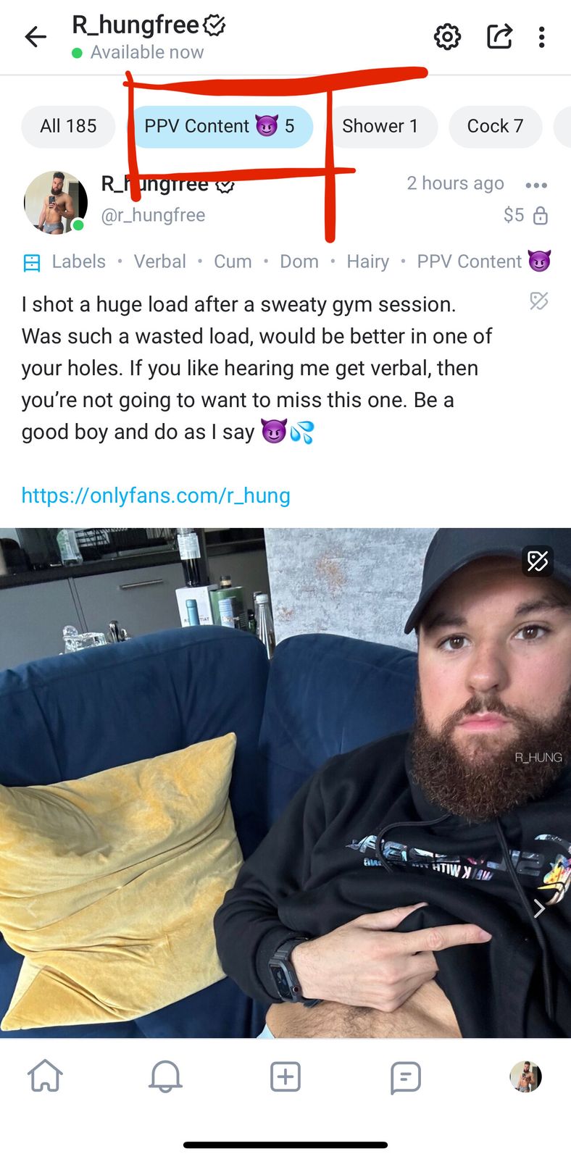Go to Home in bottom navigation

[x=45, y=1076]
